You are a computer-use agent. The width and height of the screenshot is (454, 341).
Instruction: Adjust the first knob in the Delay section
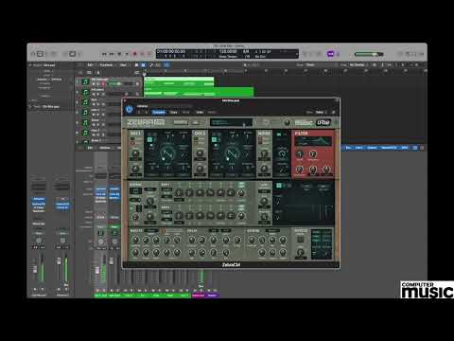[192, 241]
